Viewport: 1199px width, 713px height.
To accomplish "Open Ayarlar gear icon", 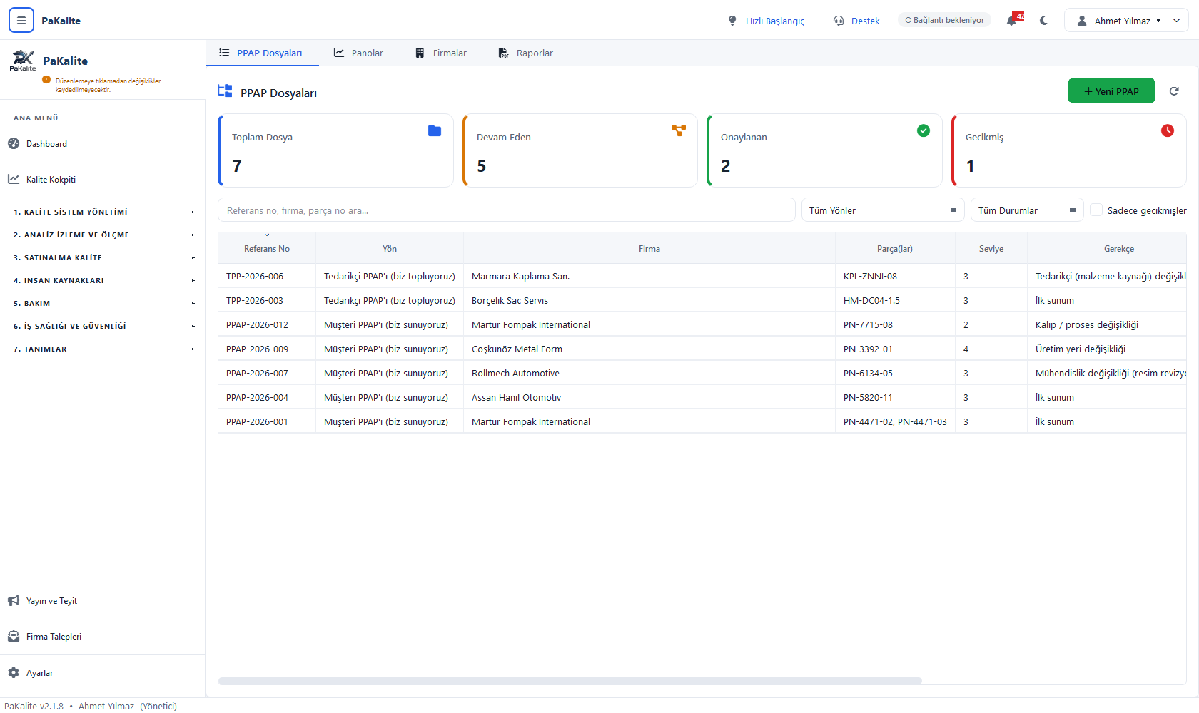I will click(x=14, y=672).
